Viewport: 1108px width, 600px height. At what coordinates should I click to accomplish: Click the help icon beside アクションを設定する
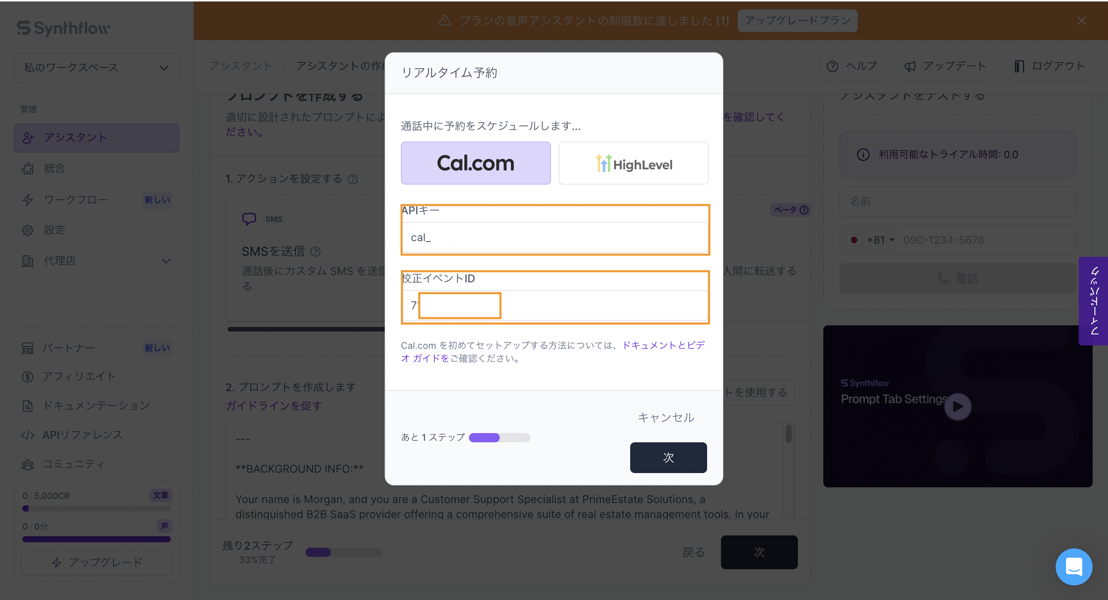pyautogui.click(x=353, y=179)
